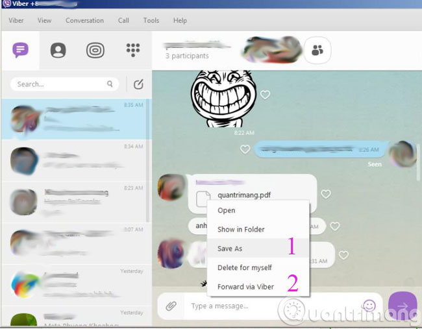422x329 pixels.
Task: Click the group participants icon
Action: (x=317, y=50)
